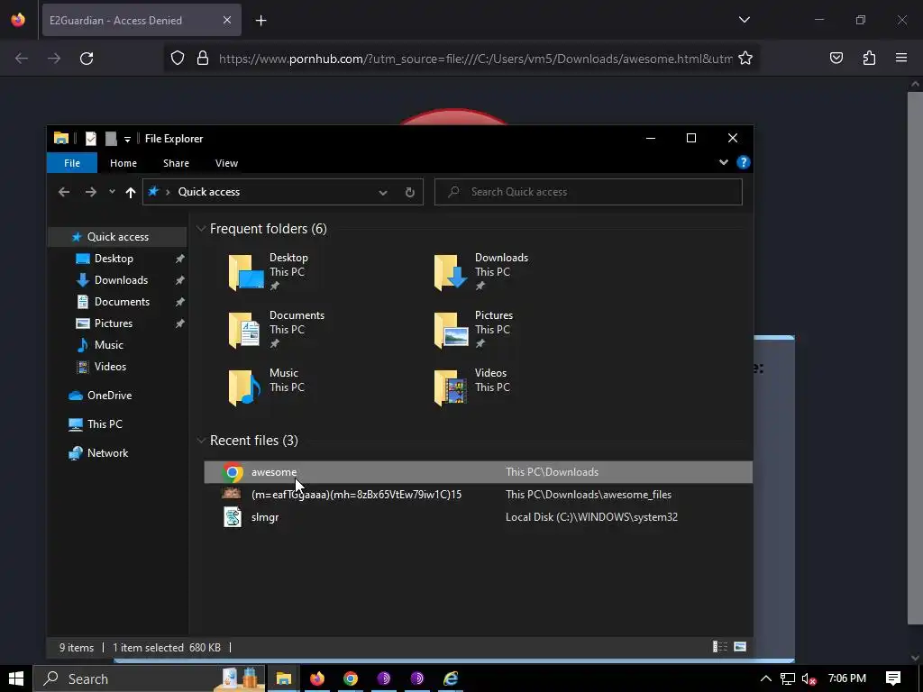Viewport: 923px width, 692px height.
Task: Click New folder icon in quick access toolbar
Action: coord(111,138)
